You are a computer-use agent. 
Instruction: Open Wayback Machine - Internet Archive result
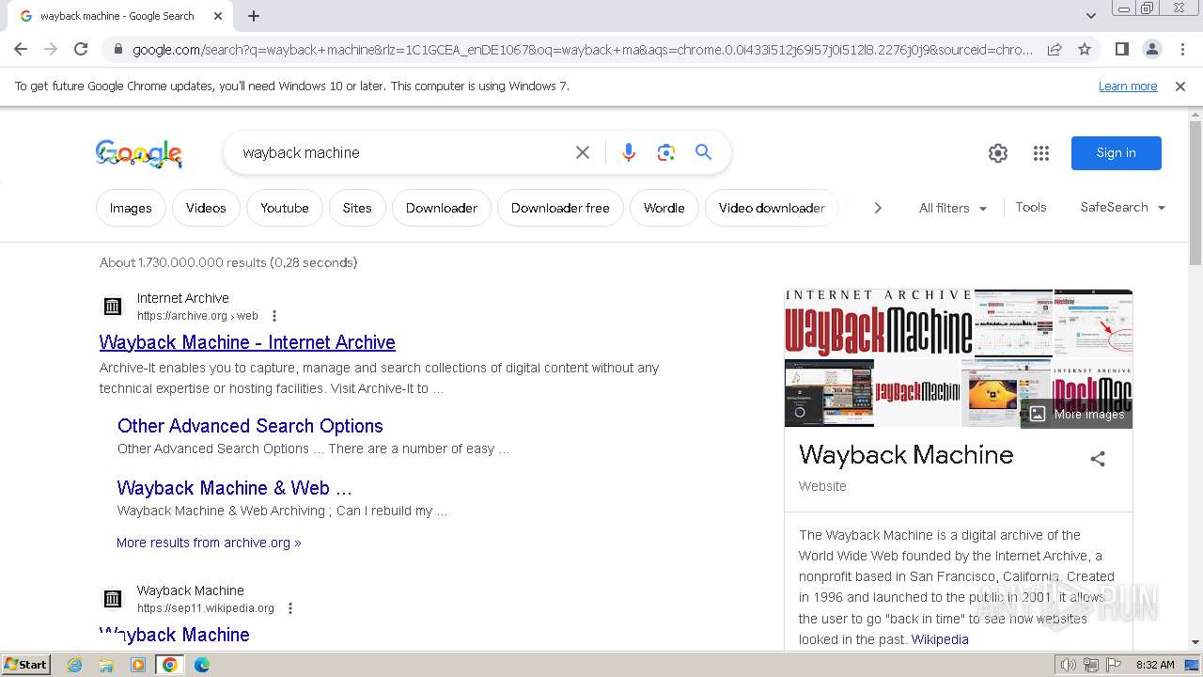click(247, 342)
